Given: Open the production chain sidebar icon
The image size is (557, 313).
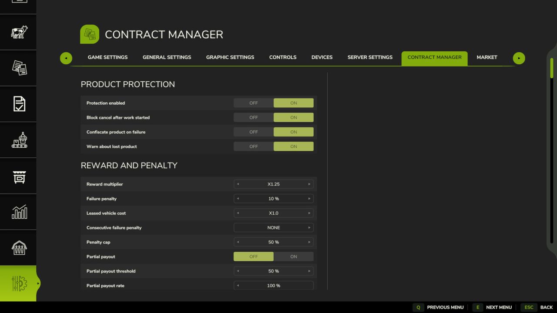Looking at the screenshot, I should [19, 140].
